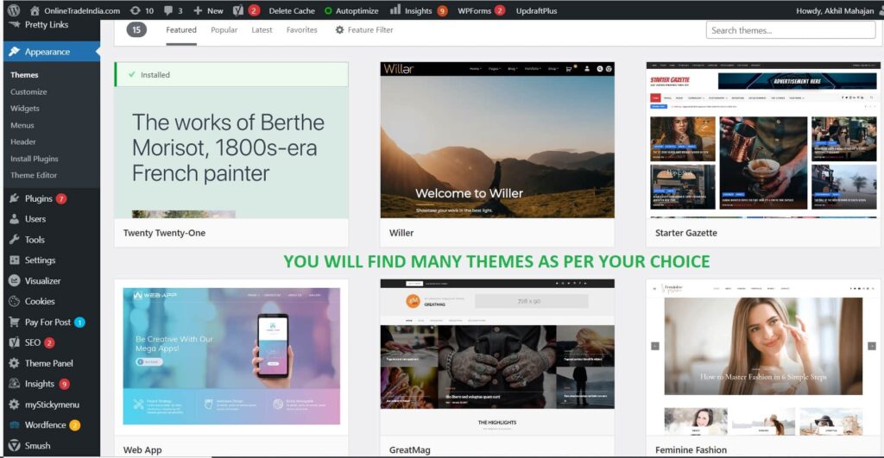
Task: Click the Twenty Twenty-One theme name
Action: [164, 233]
